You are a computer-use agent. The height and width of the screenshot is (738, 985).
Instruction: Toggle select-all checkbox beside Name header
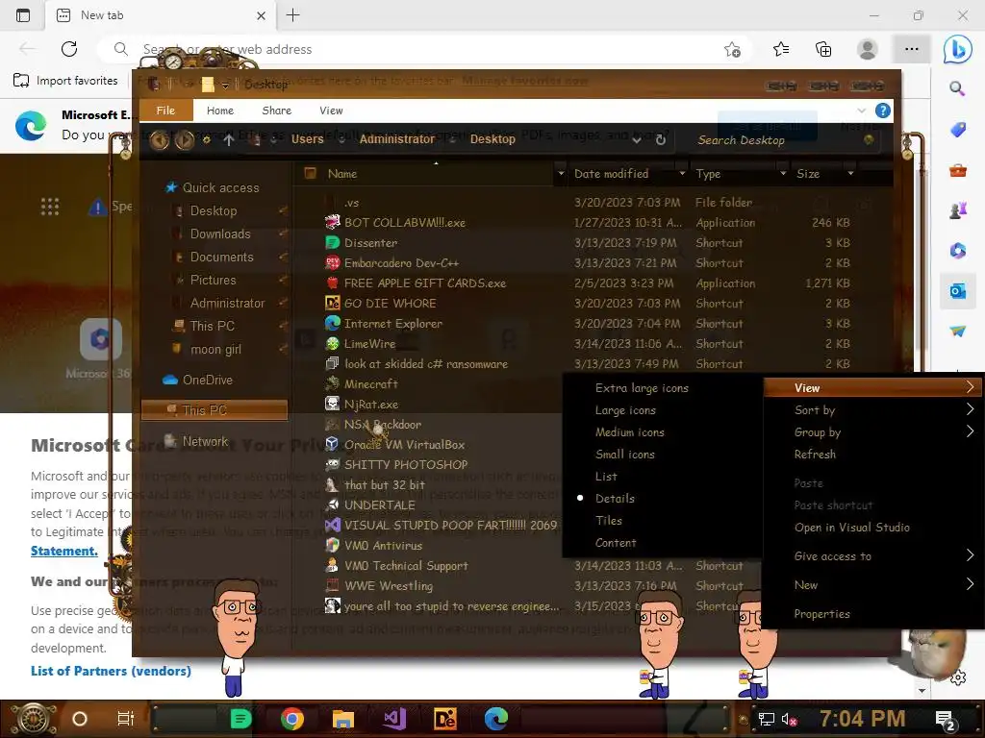[310, 173]
